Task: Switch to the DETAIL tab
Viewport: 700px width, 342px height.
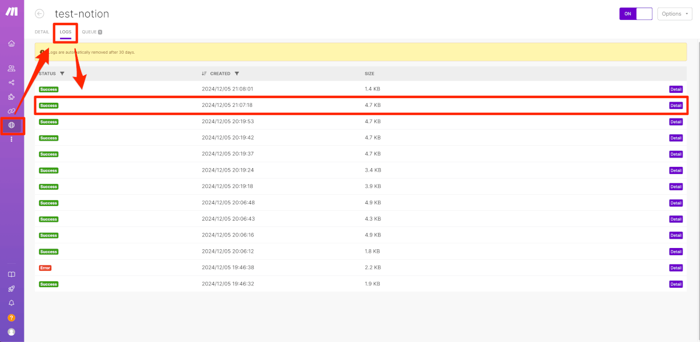Action: coord(42,32)
